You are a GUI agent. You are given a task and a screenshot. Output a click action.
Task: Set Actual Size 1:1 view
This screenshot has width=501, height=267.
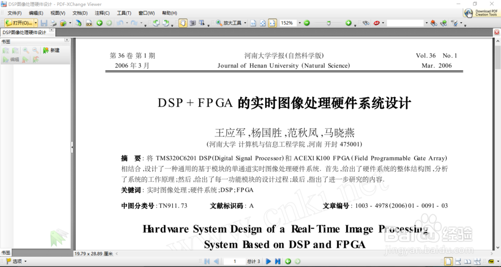[x=253, y=23]
